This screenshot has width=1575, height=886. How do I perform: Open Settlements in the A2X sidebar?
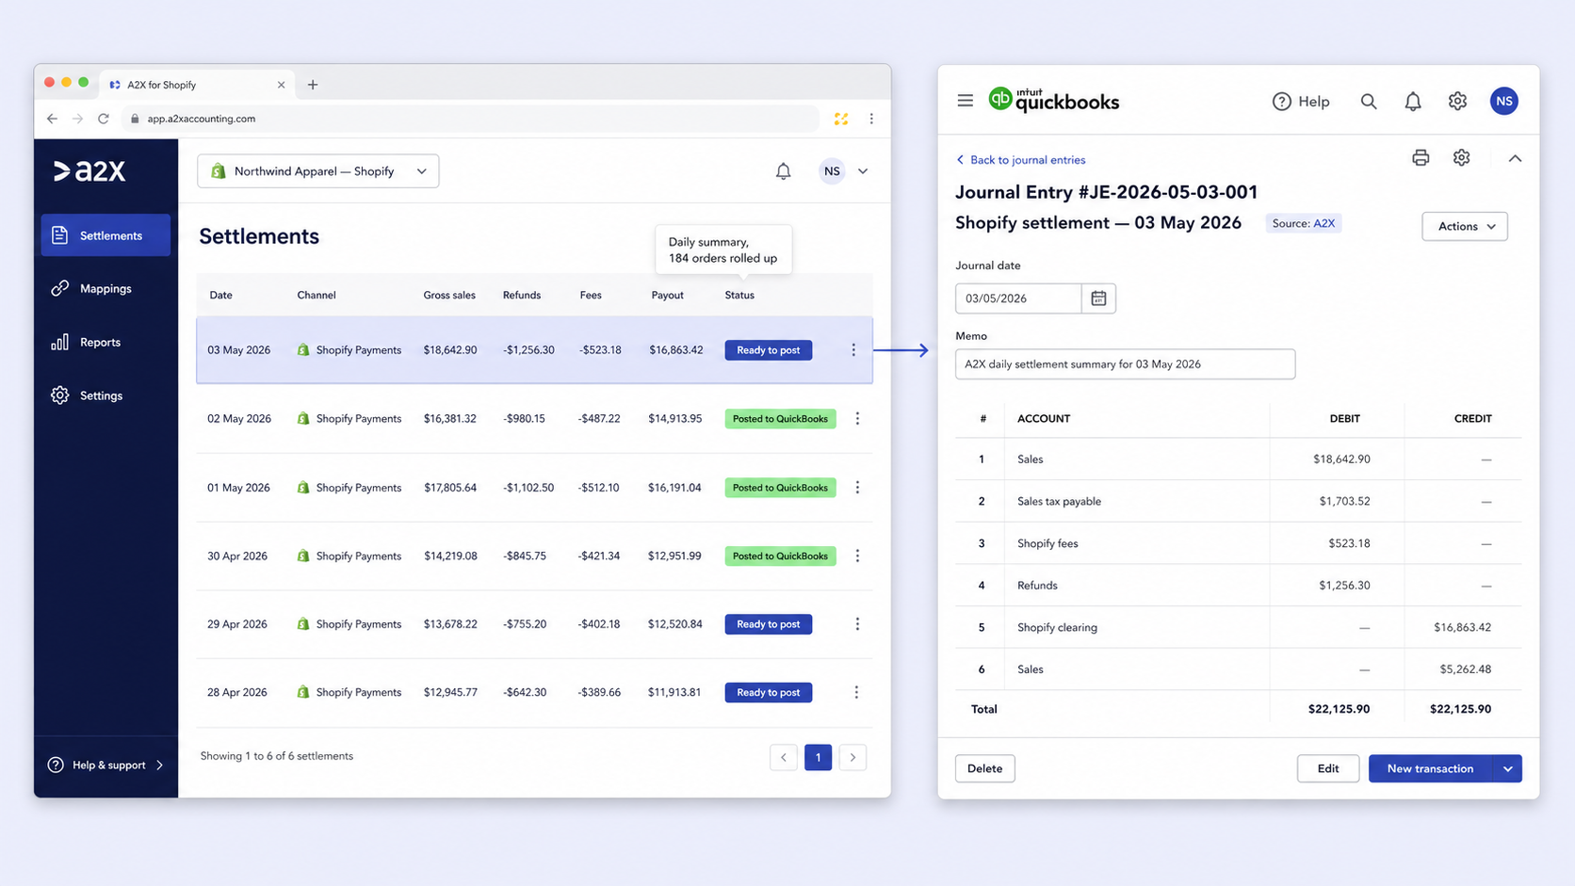[x=106, y=235]
